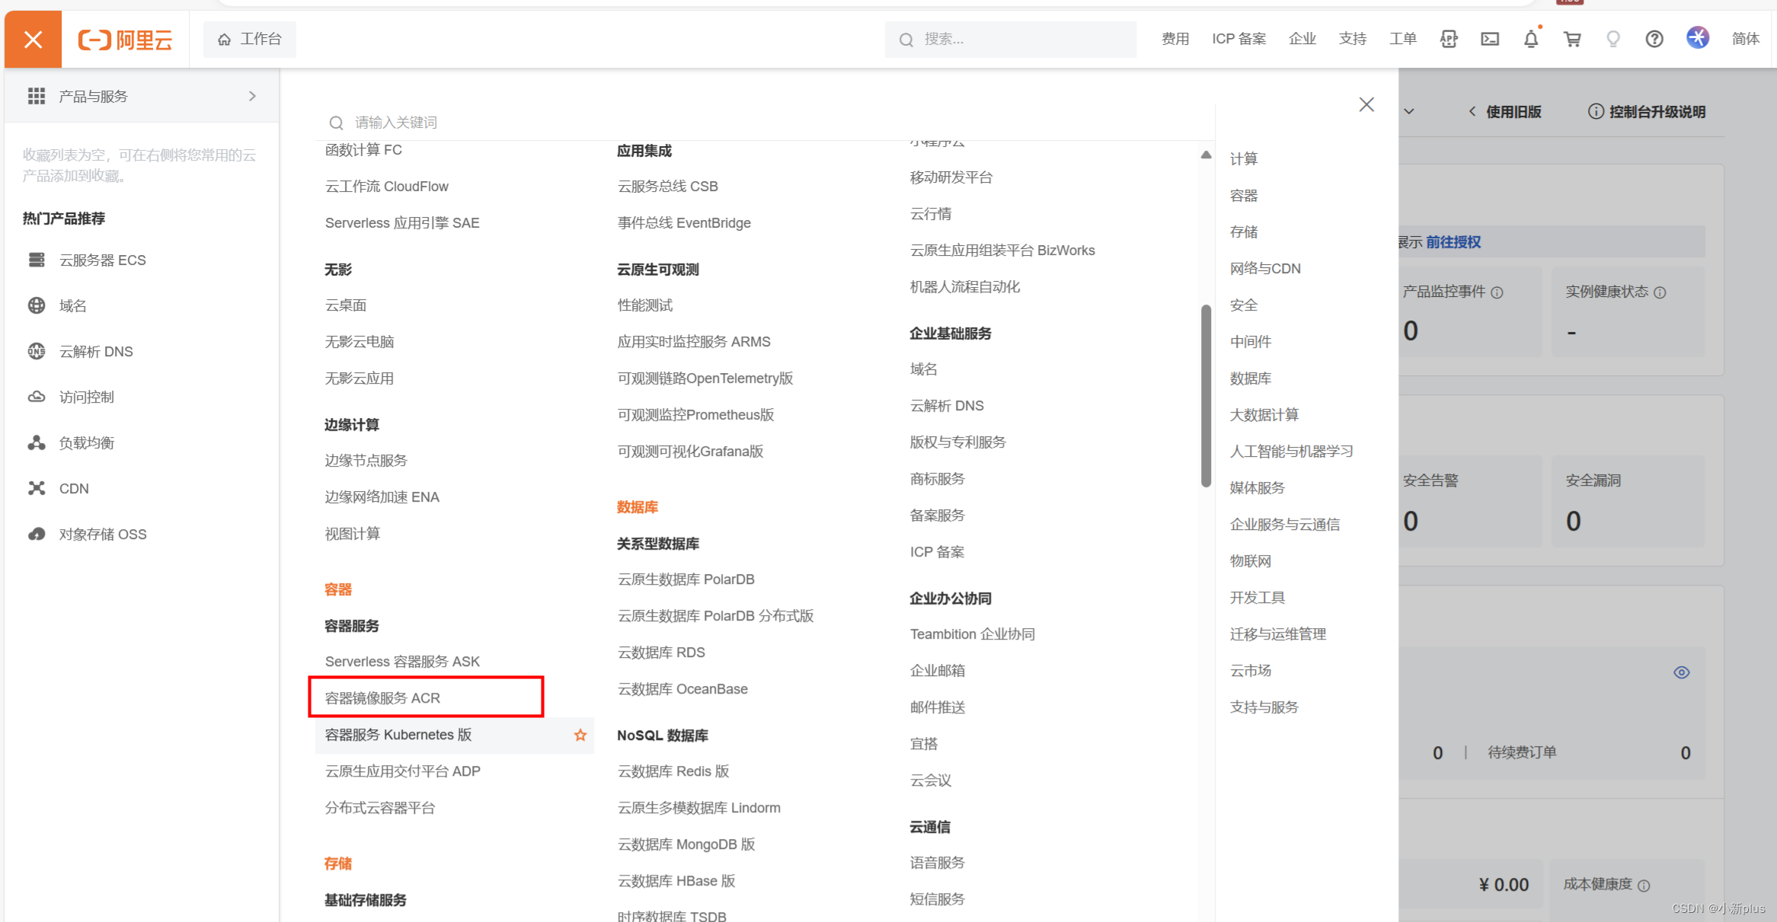Open 企业邮箱 product
The image size is (1777, 922).
[x=938, y=670]
